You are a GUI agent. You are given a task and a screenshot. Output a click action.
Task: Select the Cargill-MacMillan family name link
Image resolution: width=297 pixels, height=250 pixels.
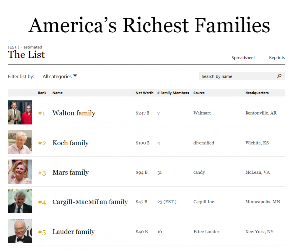pos(90,202)
